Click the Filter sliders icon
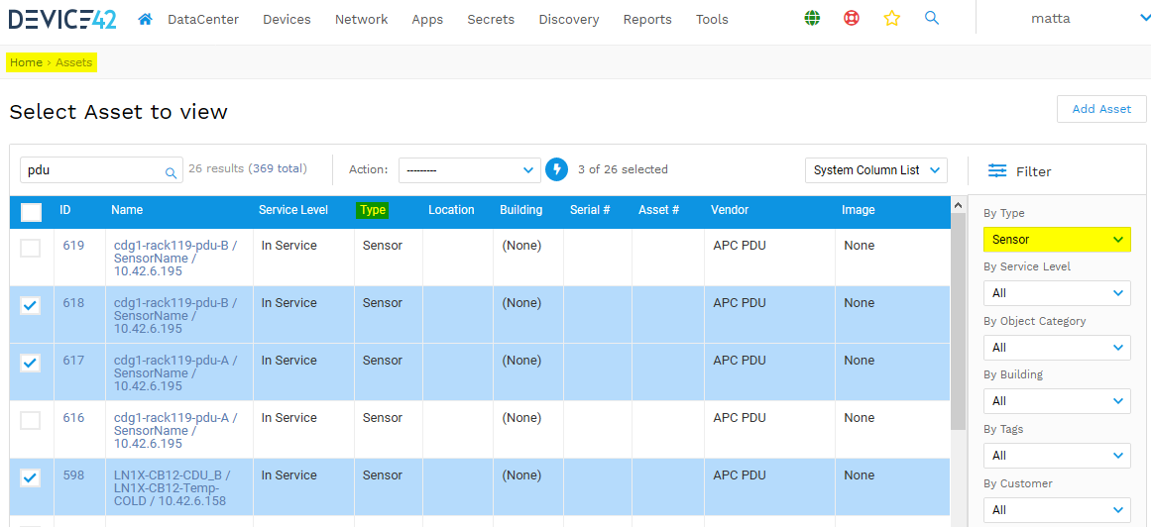 (997, 171)
